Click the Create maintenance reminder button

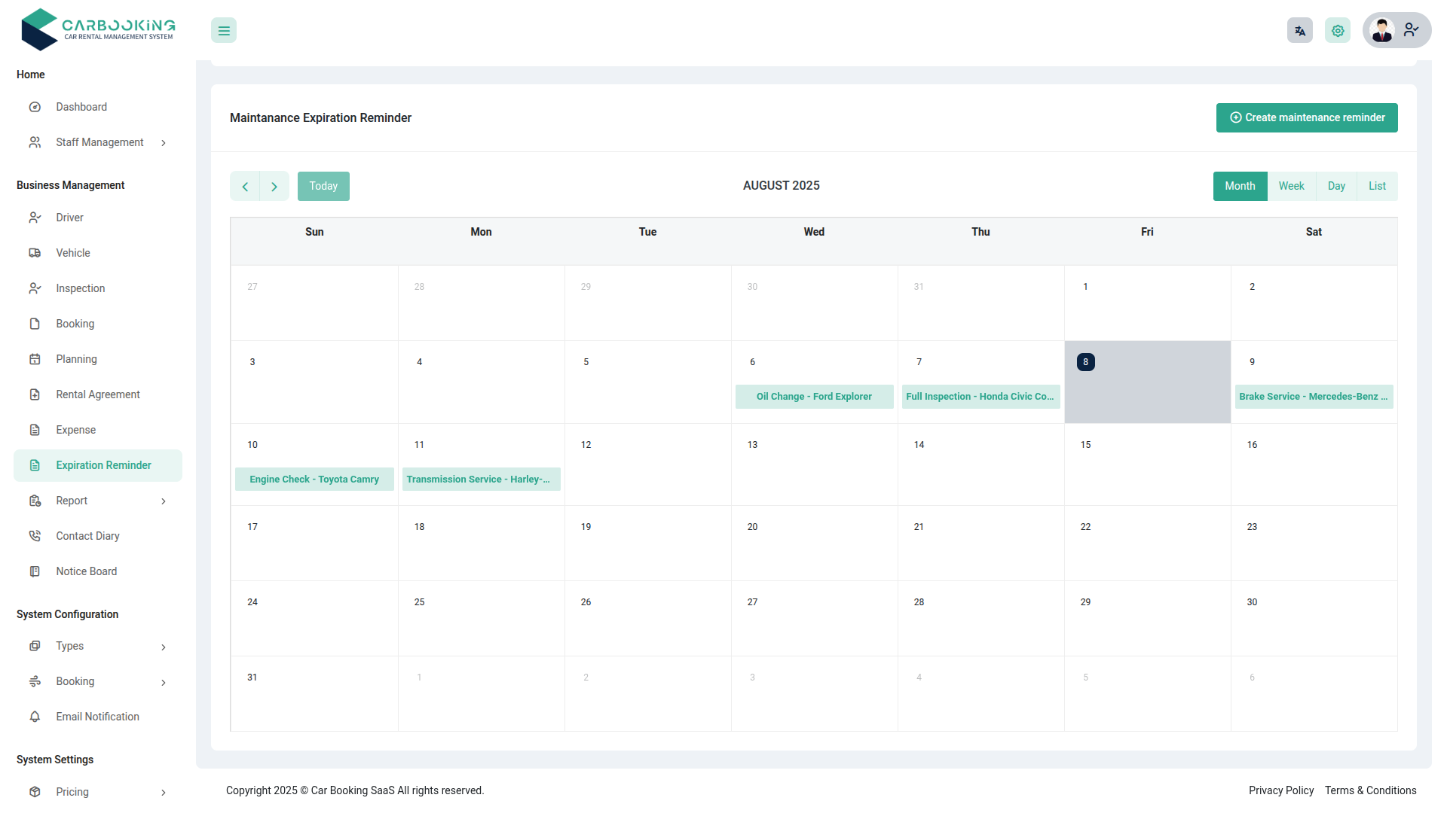1306,117
